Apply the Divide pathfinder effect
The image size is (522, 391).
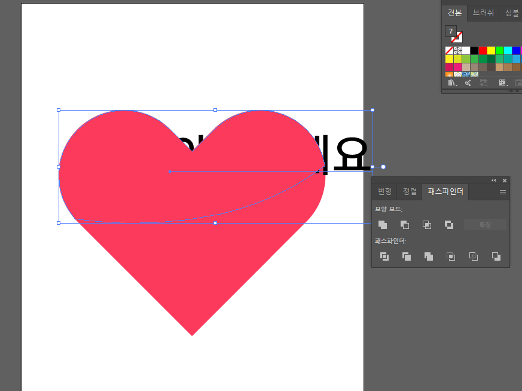click(x=384, y=256)
